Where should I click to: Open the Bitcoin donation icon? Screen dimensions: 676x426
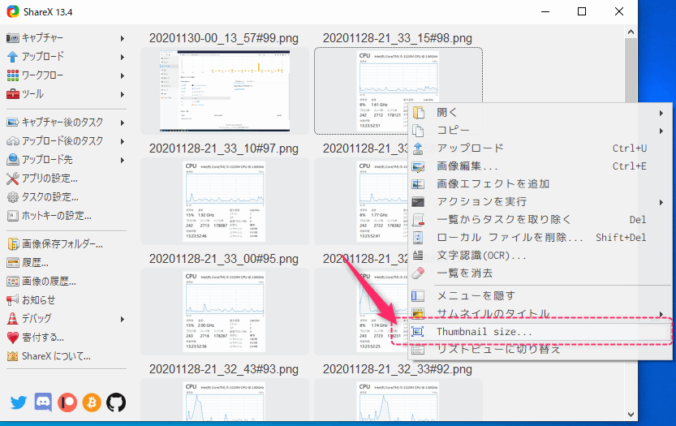92,402
